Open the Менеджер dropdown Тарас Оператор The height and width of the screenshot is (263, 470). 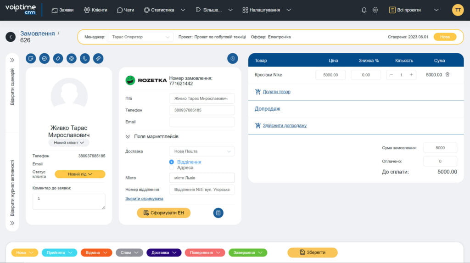coord(140,37)
